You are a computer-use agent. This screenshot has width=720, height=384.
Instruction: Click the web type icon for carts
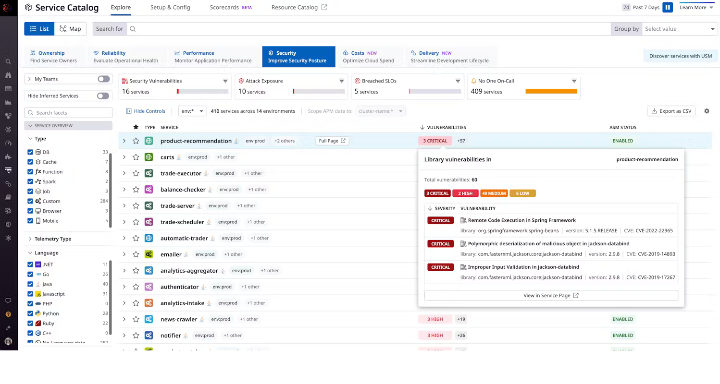[149, 157]
